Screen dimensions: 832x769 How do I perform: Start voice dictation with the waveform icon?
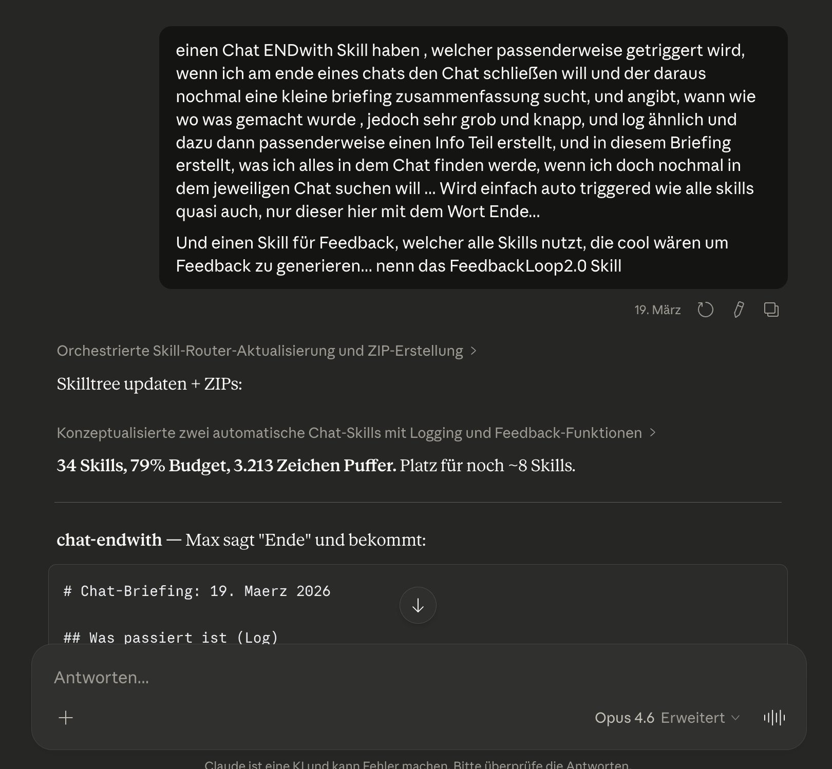(774, 718)
